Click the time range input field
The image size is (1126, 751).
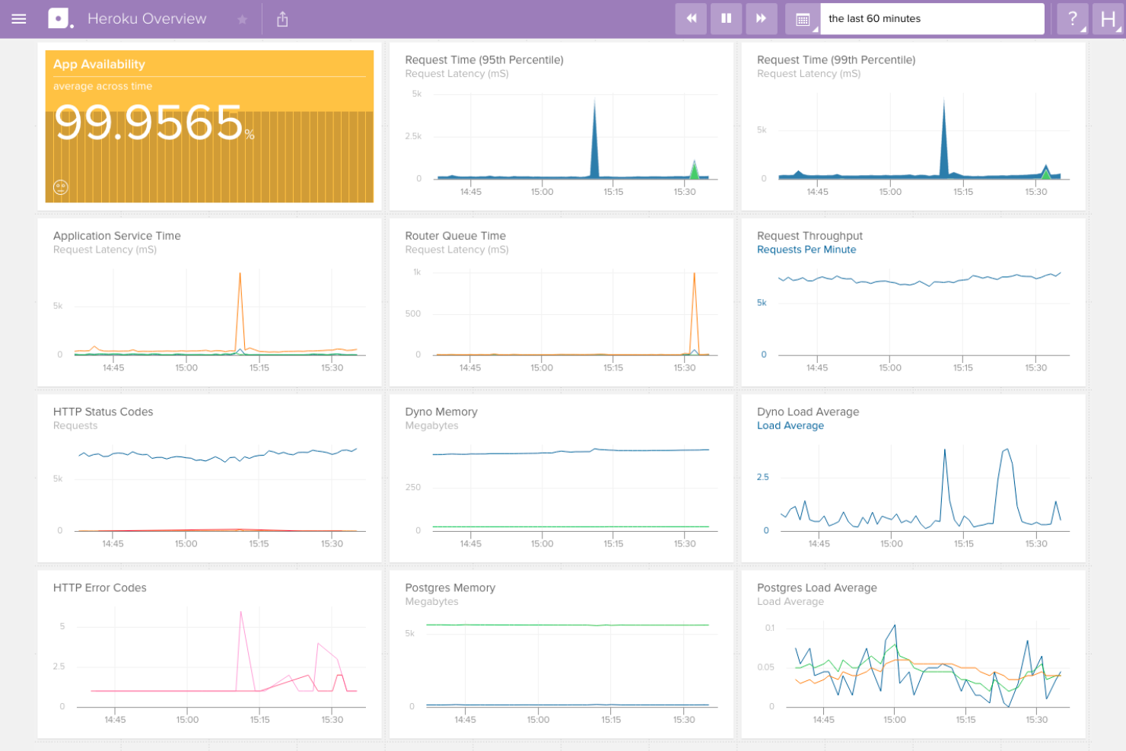coord(932,19)
